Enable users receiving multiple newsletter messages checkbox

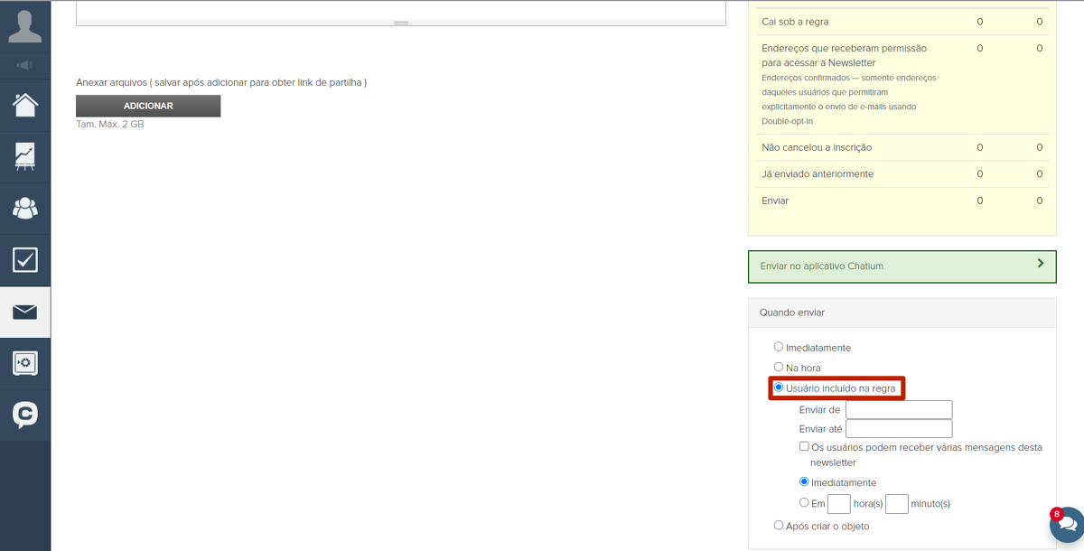click(804, 447)
